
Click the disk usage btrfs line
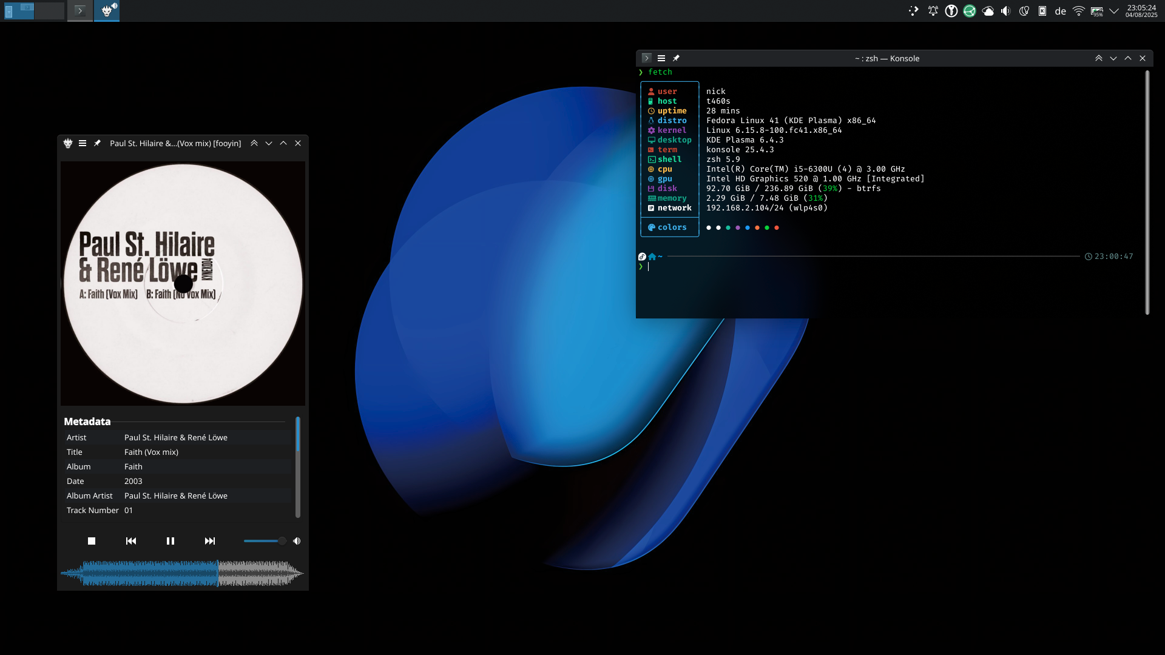pyautogui.click(x=794, y=189)
